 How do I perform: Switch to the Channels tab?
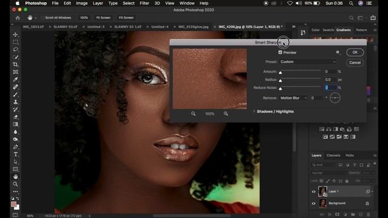pos(333,156)
